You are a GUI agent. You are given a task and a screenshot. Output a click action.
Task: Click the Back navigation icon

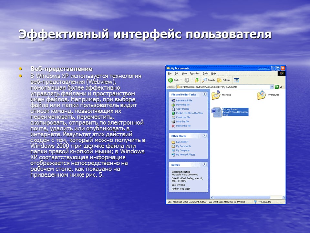point(171,80)
